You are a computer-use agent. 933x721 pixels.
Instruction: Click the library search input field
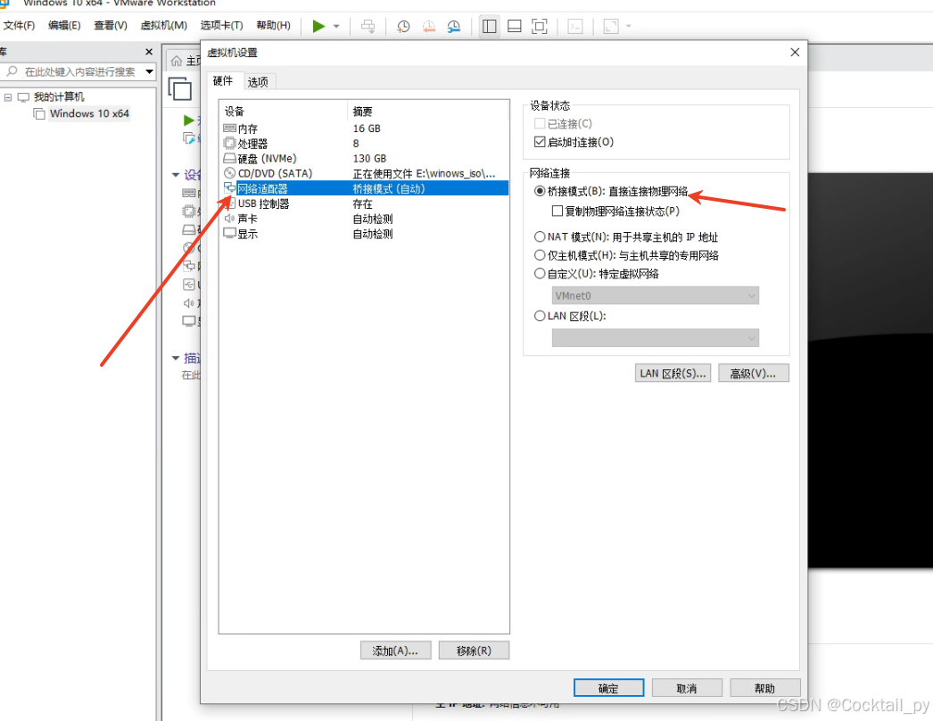(x=72, y=71)
